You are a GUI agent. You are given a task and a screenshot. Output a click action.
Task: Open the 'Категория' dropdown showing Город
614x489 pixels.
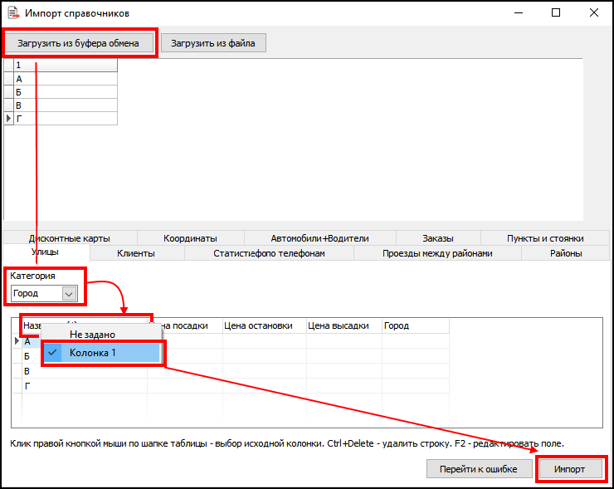[44, 293]
